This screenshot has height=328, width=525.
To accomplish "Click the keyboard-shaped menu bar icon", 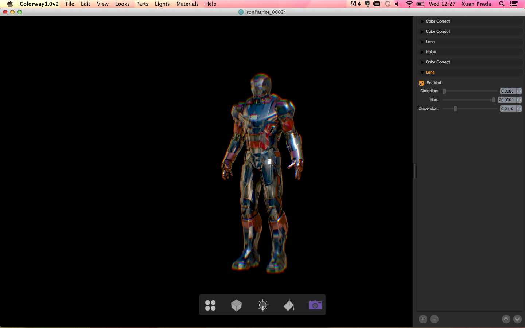I will (377, 4).
